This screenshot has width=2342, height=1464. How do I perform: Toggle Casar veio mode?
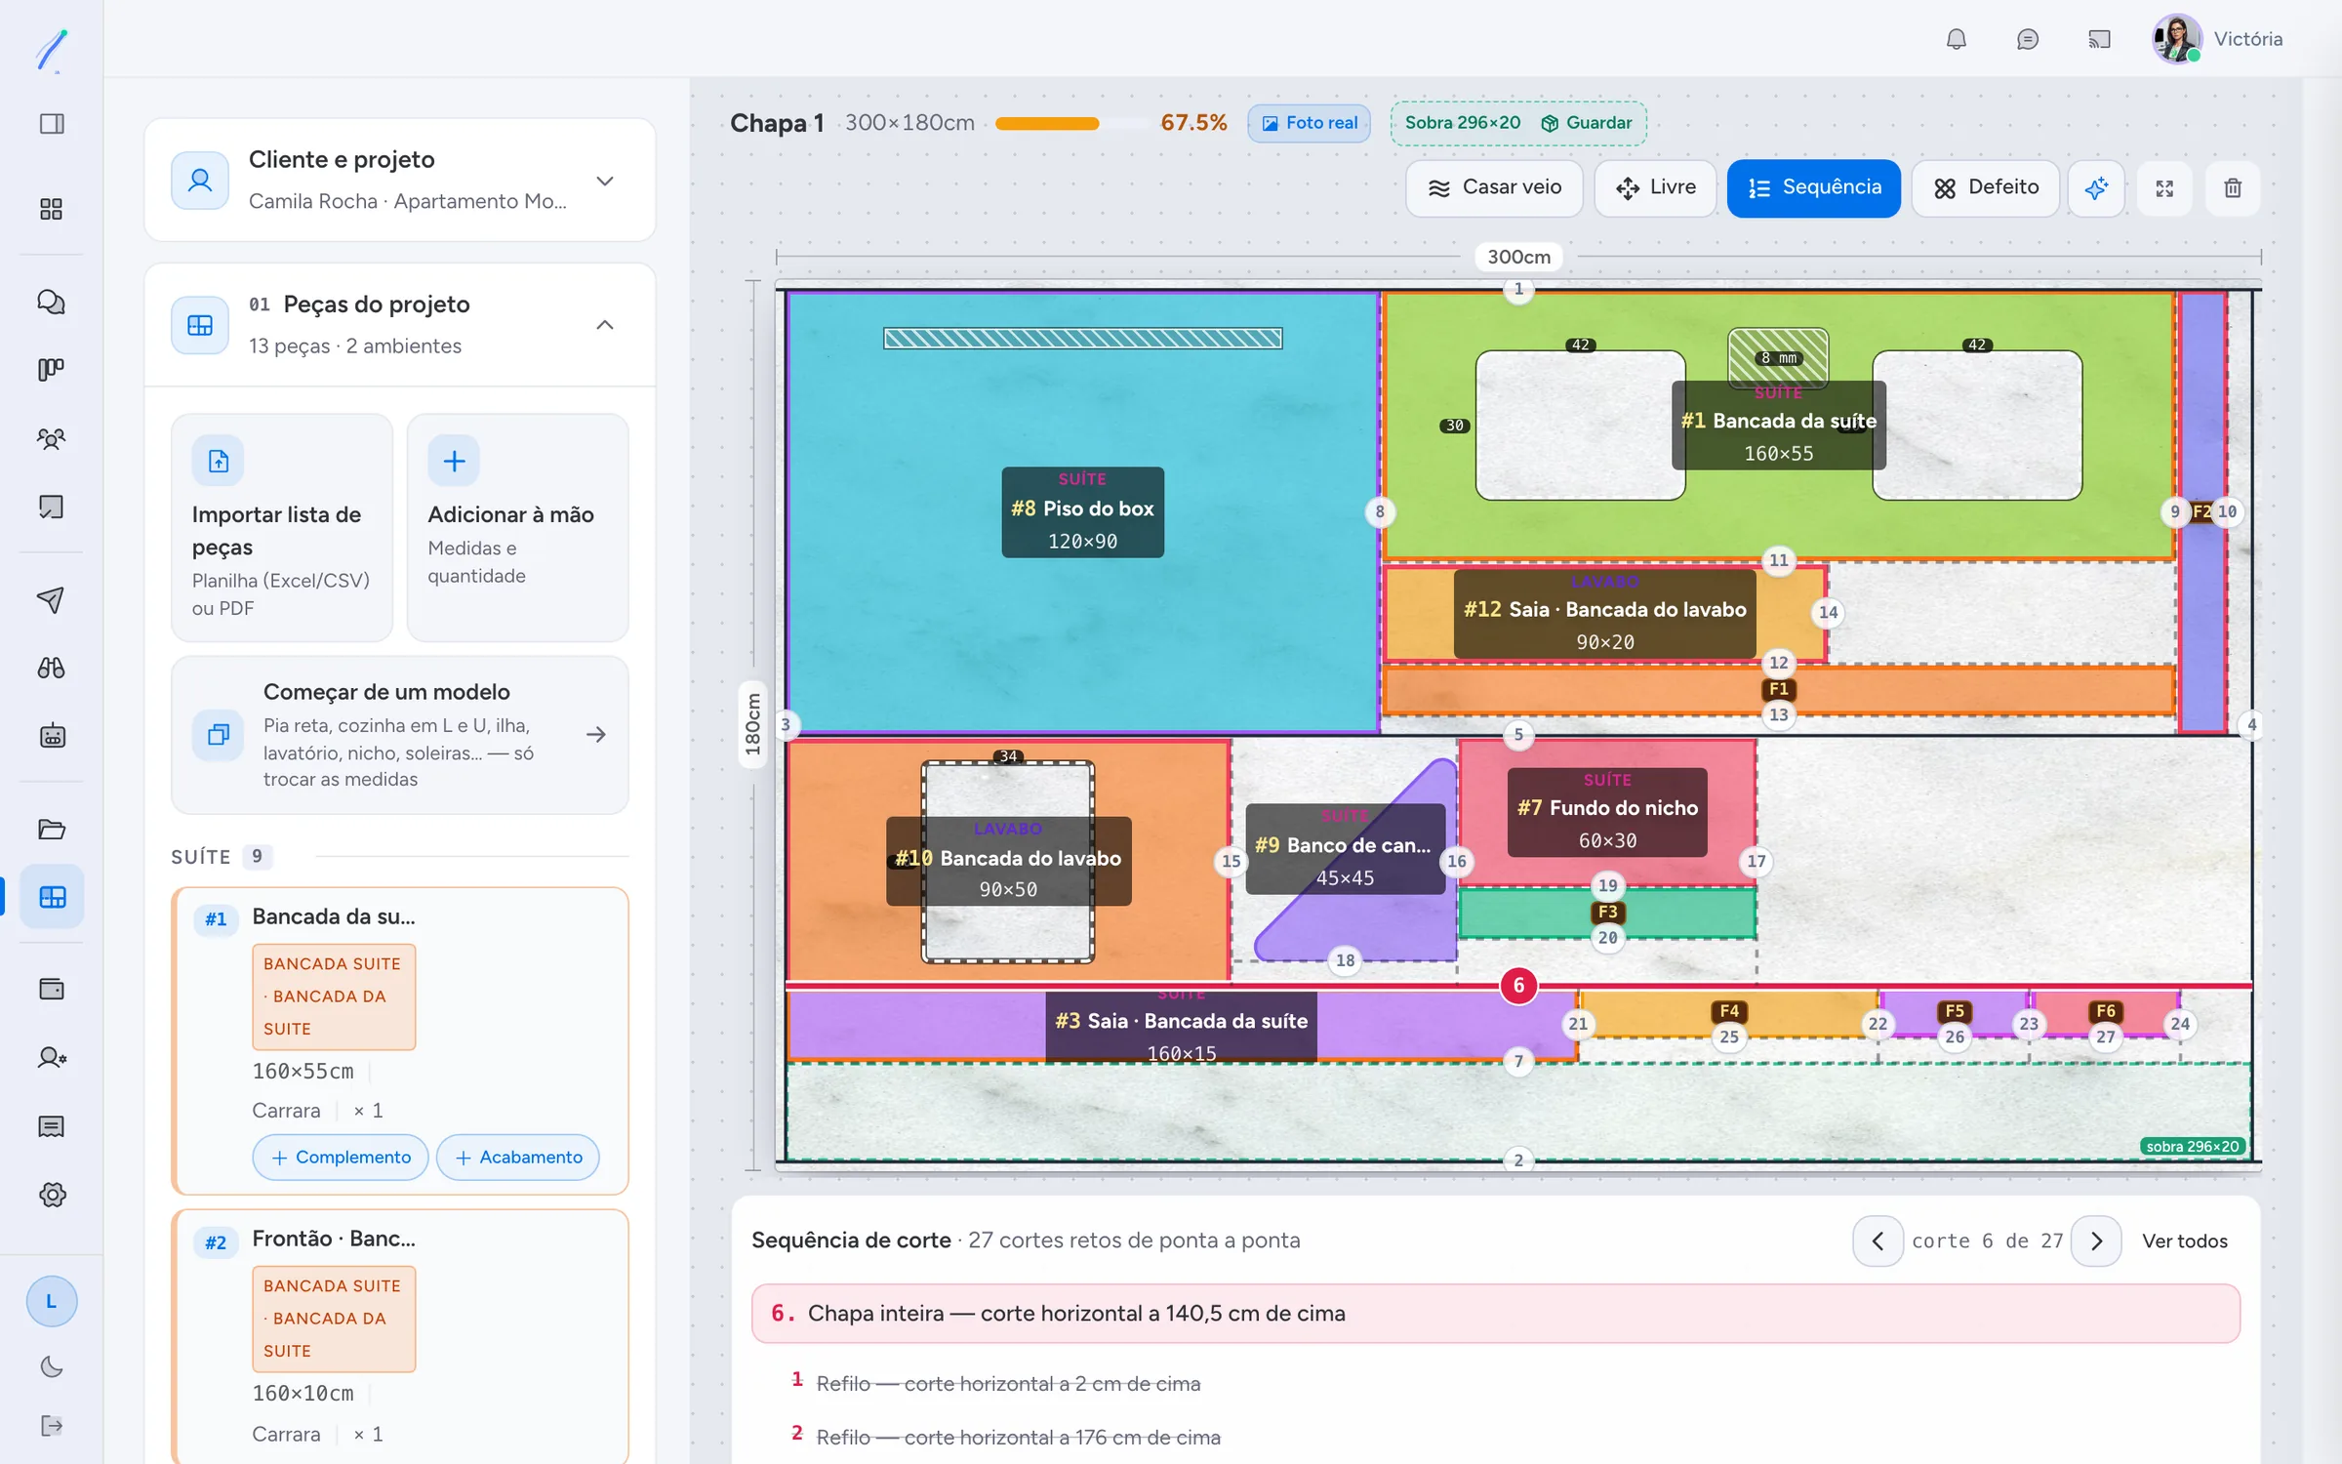click(1494, 187)
